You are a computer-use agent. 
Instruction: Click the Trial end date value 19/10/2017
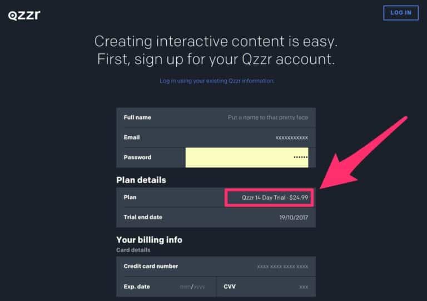[294, 218]
